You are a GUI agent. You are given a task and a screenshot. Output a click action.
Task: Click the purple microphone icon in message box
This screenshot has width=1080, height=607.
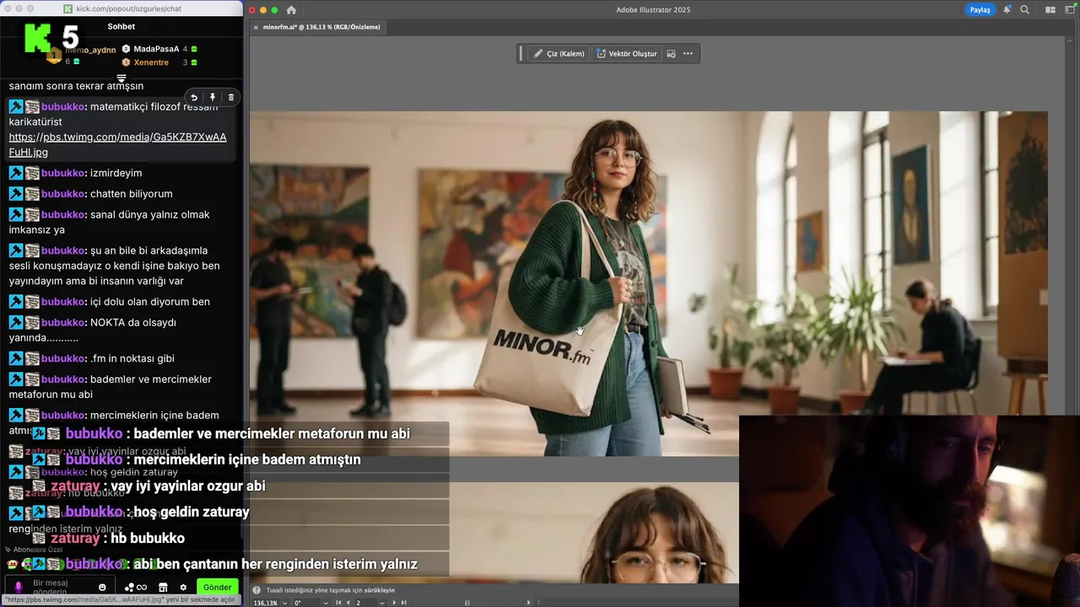(19, 587)
